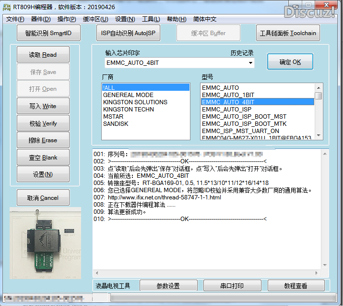The width and height of the screenshot is (343, 306).
Task: Select SANDISK manufacturer
Action: click(x=146, y=124)
